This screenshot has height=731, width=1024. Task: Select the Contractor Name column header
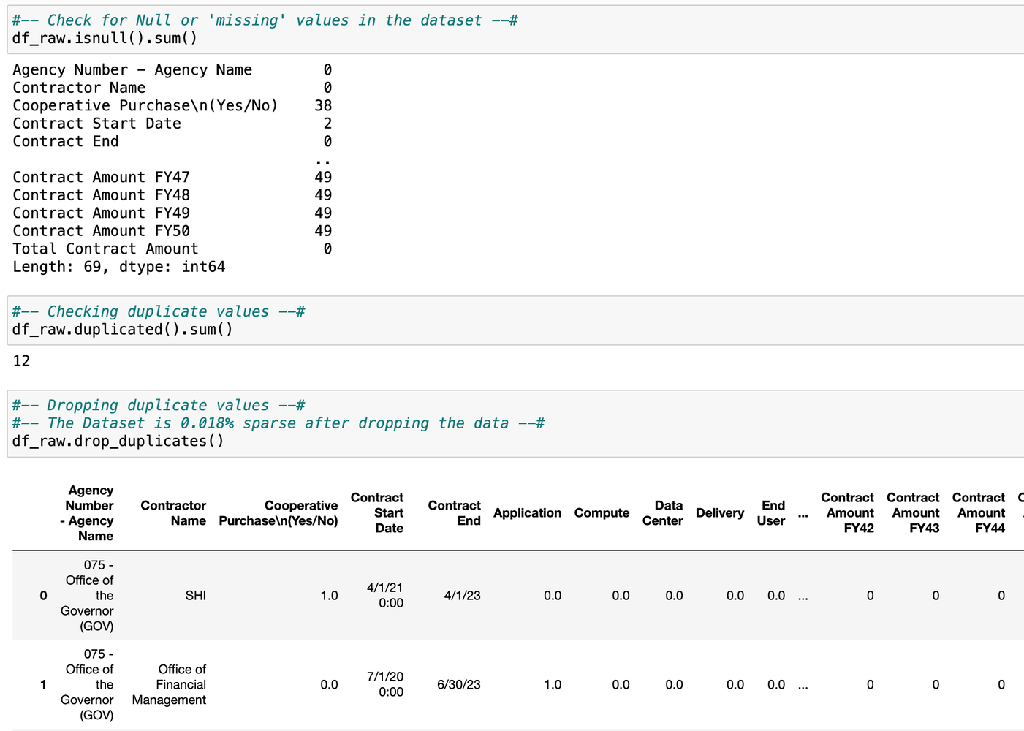click(173, 513)
